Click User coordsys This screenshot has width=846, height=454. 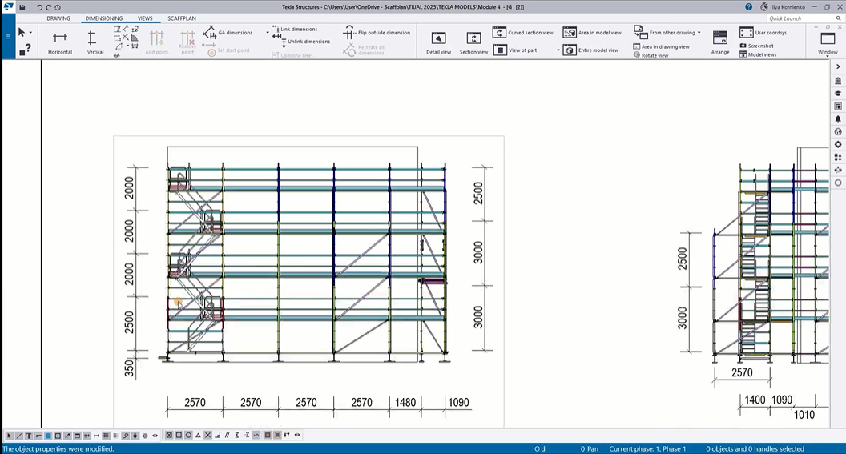tap(763, 32)
